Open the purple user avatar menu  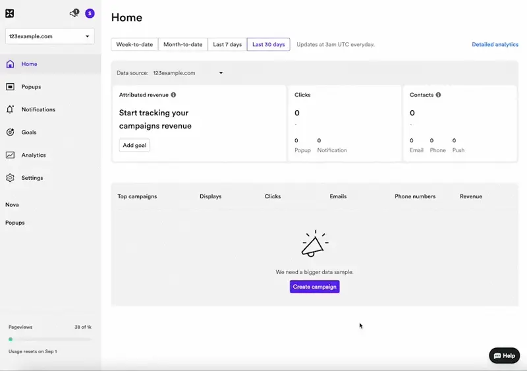point(90,13)
